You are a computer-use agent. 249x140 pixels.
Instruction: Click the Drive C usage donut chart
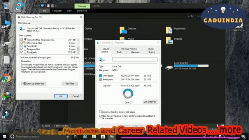[128, 94]
